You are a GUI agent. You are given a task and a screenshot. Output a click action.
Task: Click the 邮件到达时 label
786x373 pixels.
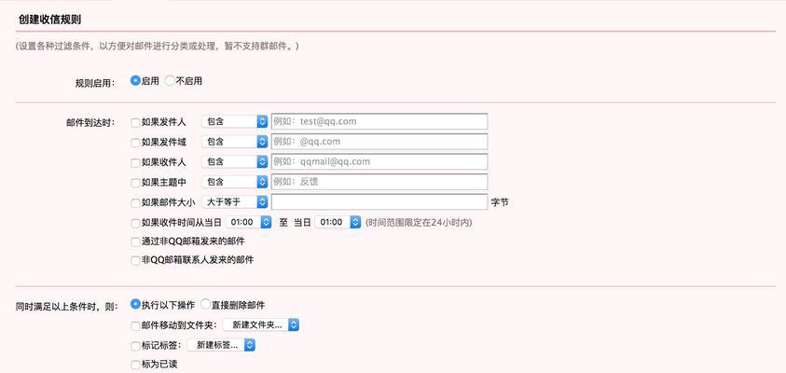90,123
